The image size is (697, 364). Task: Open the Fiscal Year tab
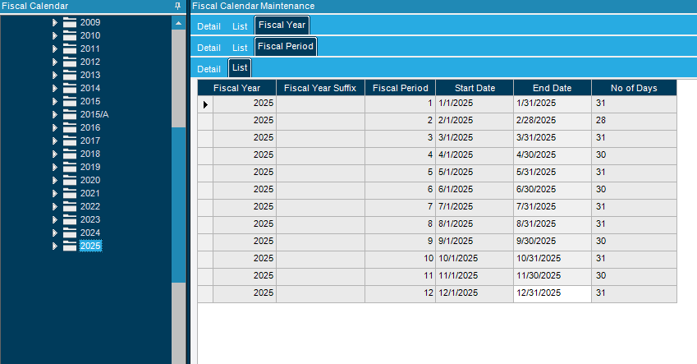pyautogui.click(x=282, y=25)
